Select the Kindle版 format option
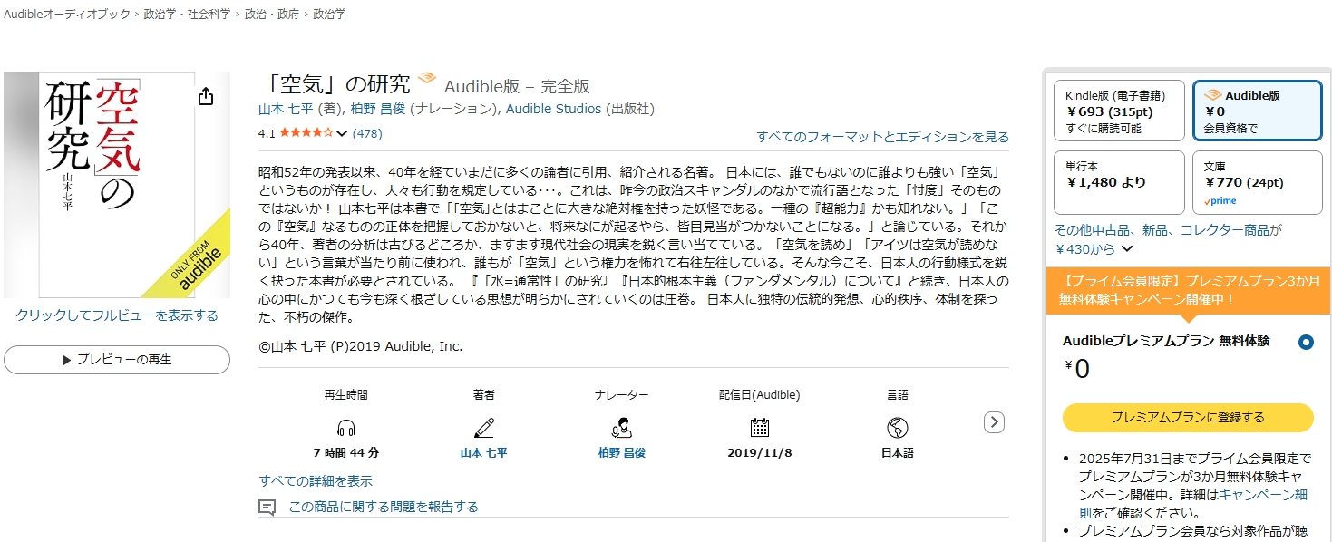The image size is (1332, 542). pos(1119,111)
